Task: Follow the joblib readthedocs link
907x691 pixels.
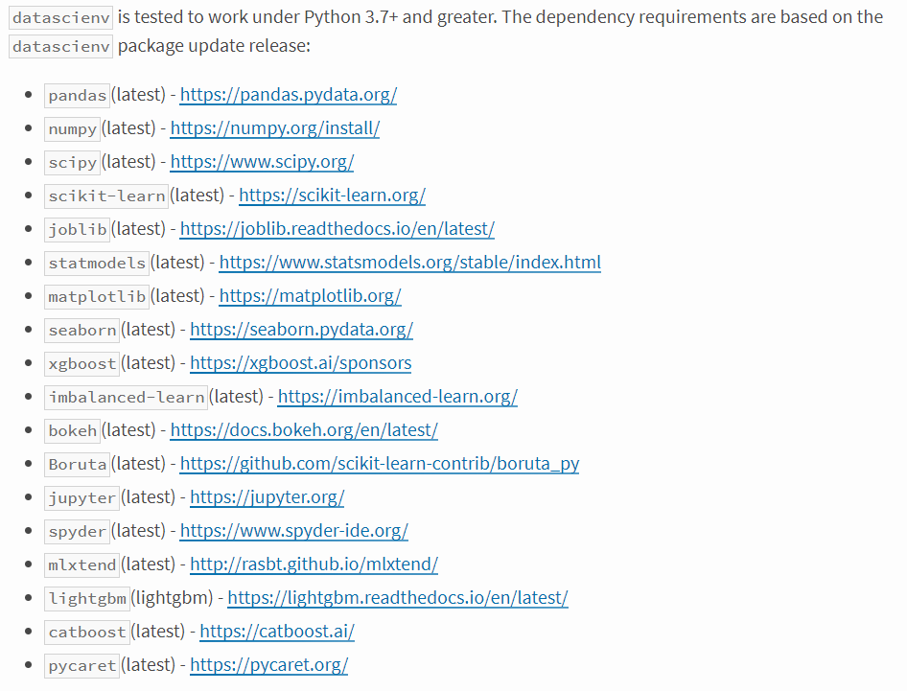Action: [x=337, y=229]
